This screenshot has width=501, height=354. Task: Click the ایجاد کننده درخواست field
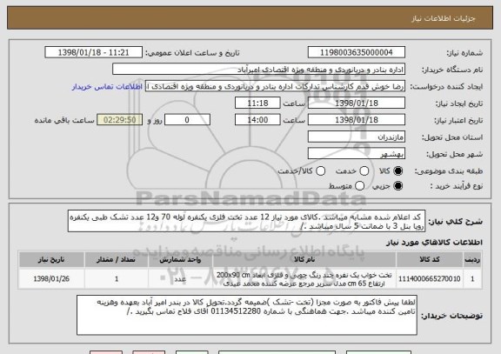point(275,86)
